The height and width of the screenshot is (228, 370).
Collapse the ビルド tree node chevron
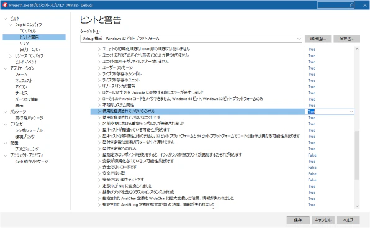tap(6, 19)
